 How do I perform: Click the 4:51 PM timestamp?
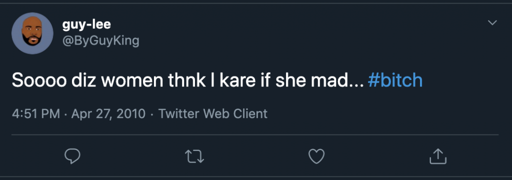pyautogui.click(x=36, y=113)
